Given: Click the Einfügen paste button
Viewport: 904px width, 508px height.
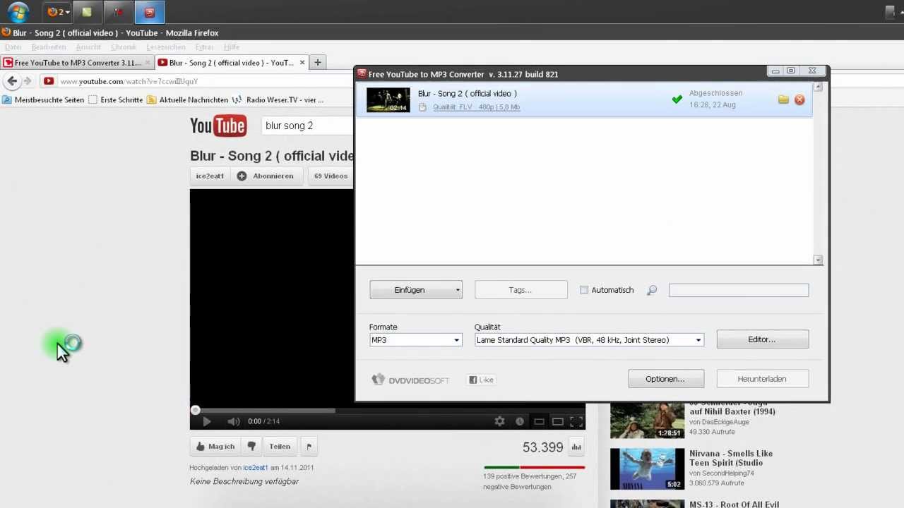Looking at the screenshot, I should (410, 290).
